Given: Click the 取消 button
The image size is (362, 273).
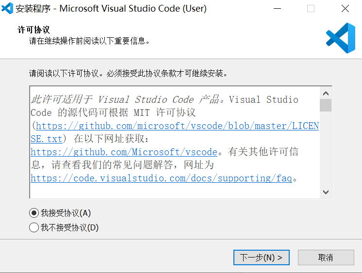Looking at the screenshot, I should pos(326,257).
